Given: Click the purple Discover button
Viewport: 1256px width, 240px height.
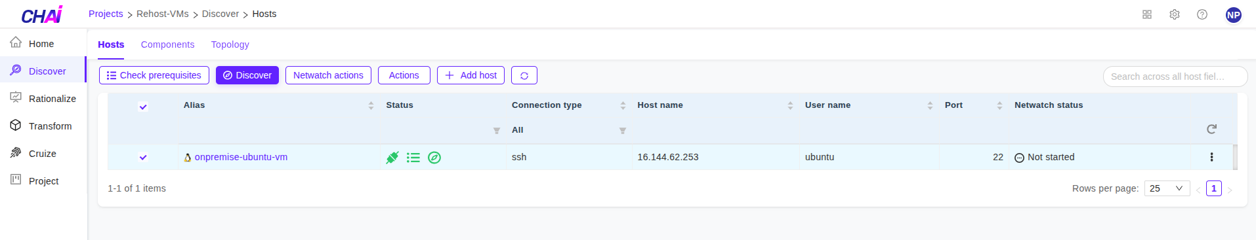Looking at the screenshot, I should 247,75.
